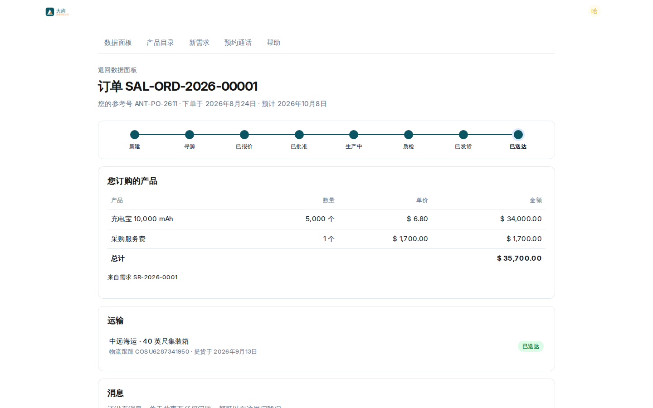Click the 新建 step marker
Viewport: 653px width, 408px height.
135,135
